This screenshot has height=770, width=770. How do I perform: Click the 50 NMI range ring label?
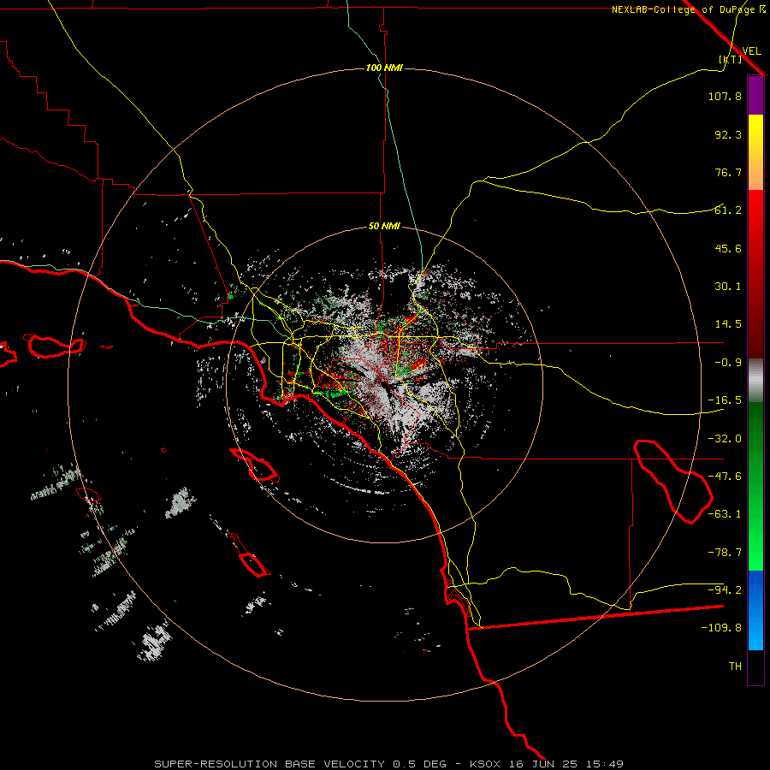point(384,227)
